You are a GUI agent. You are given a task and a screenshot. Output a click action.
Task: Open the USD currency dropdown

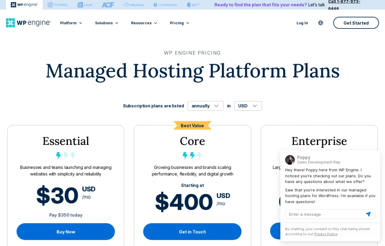pos(248,106)
